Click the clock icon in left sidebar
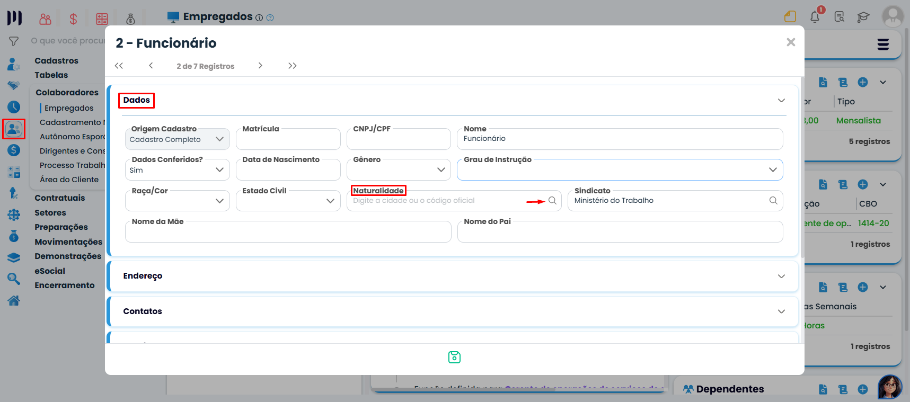This screenshot has width=910, height=402. [14, 107]
